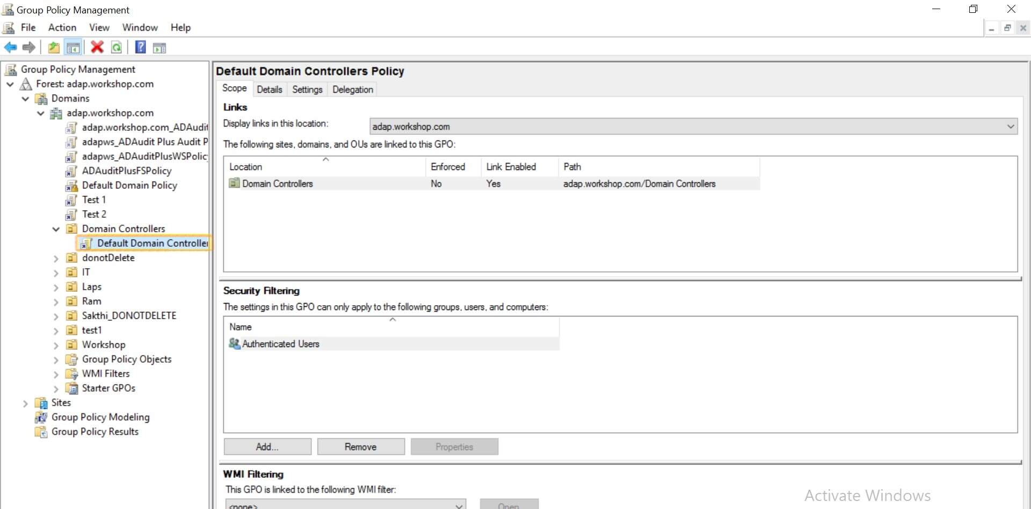The width and height of the screenshot is (1031, 509).
Task: Select Authenticated Users in Security Filtering
Action: [x=280, y=344]
